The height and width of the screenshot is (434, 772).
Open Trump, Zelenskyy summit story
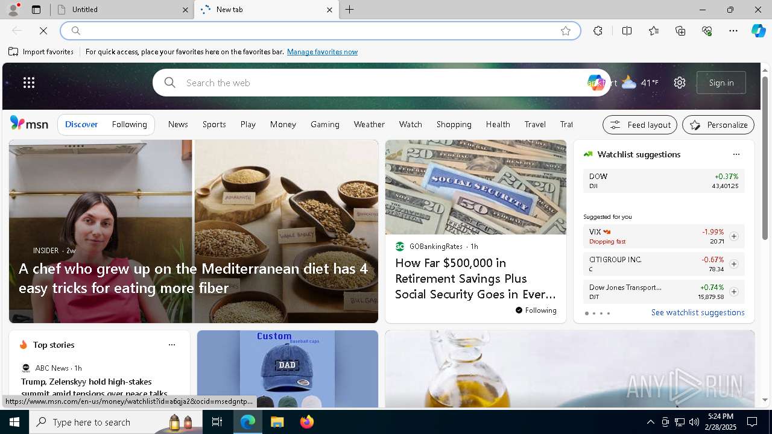[94, 387]
